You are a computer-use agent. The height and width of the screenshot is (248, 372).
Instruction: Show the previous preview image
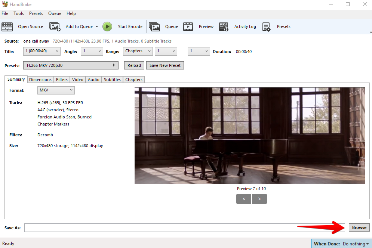click(x=244, y=199)
